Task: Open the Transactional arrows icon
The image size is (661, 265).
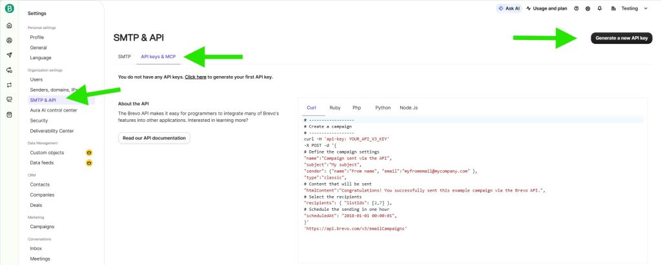Action: click(x=9, y=85)
